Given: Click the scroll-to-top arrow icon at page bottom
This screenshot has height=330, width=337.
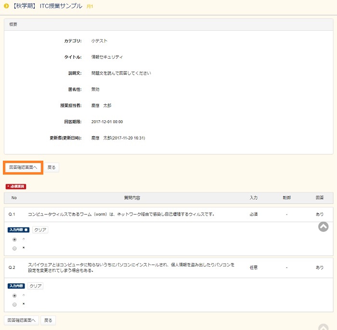Looking at the screenshot, I should pos(323,327).
